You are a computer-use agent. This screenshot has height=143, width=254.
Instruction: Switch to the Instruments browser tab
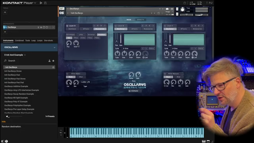(8, 41)
